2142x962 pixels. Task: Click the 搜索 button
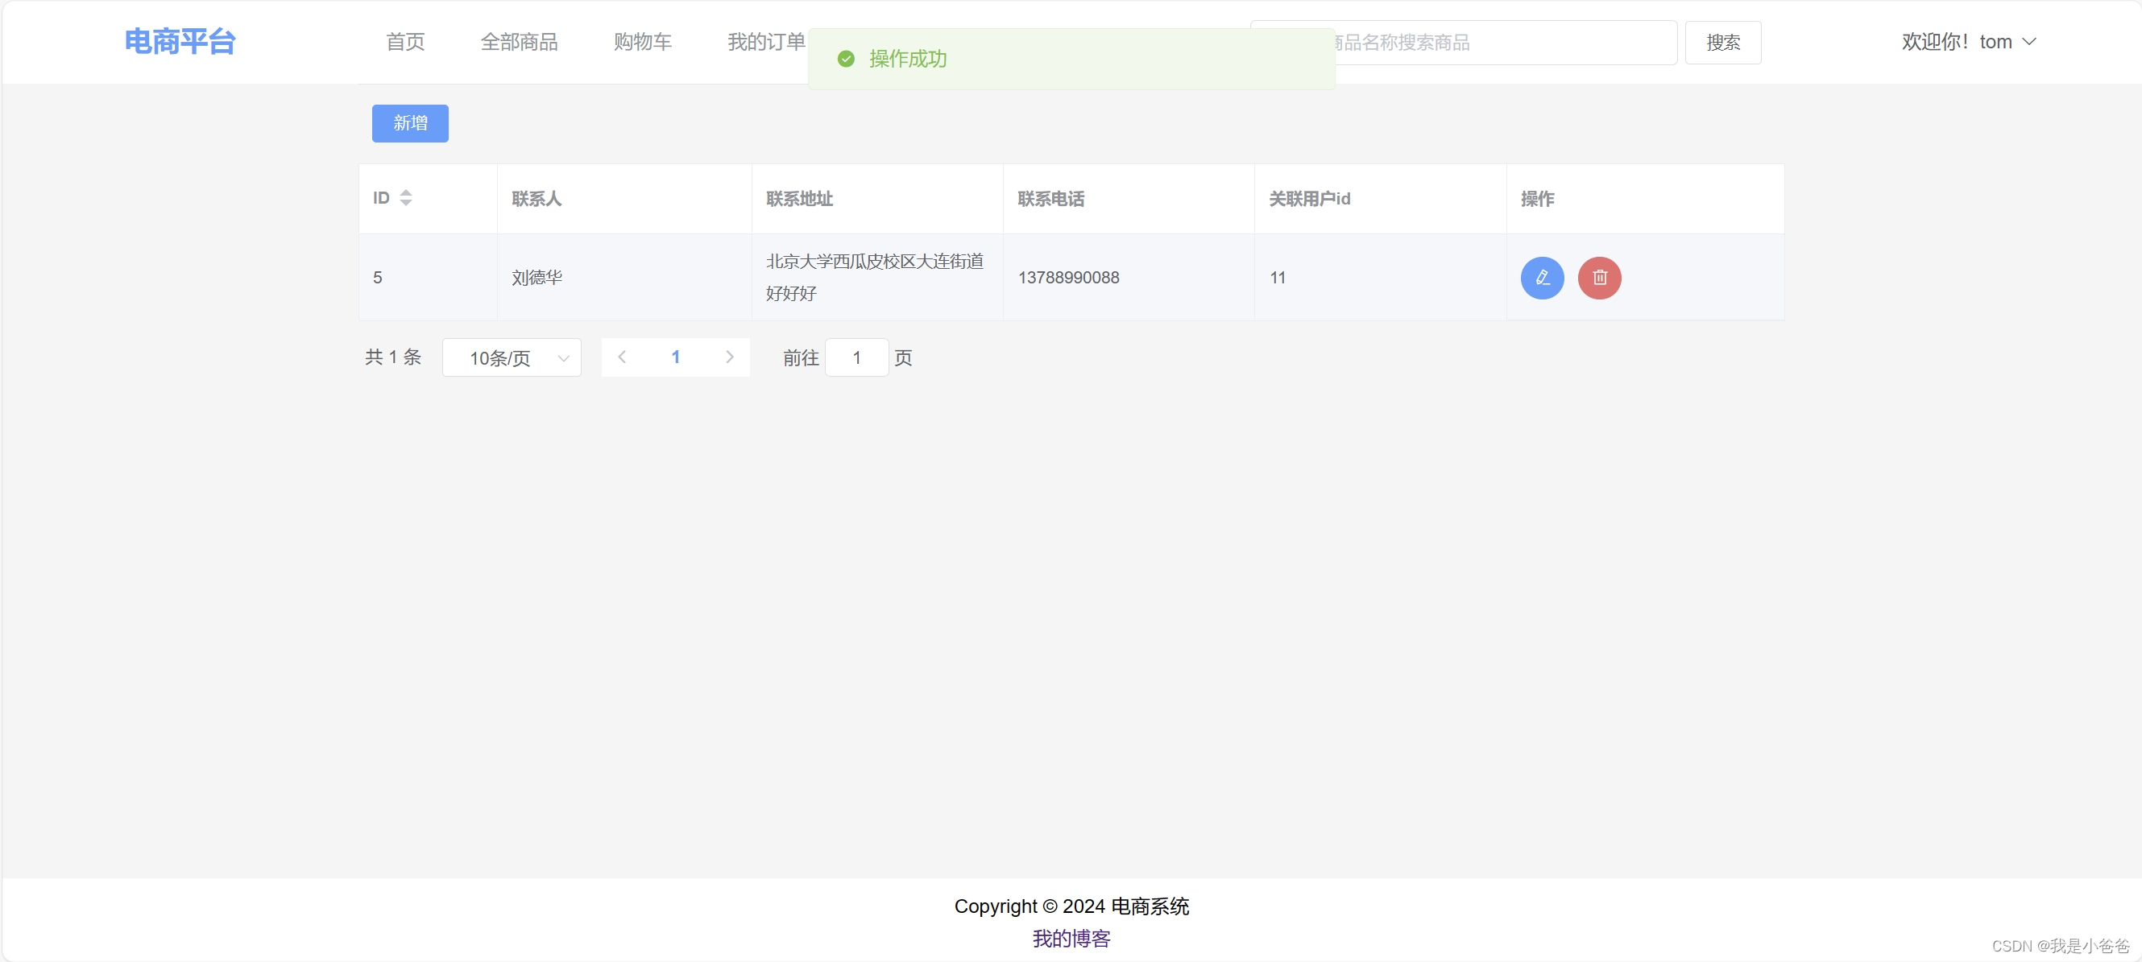tap(1722, 43)
